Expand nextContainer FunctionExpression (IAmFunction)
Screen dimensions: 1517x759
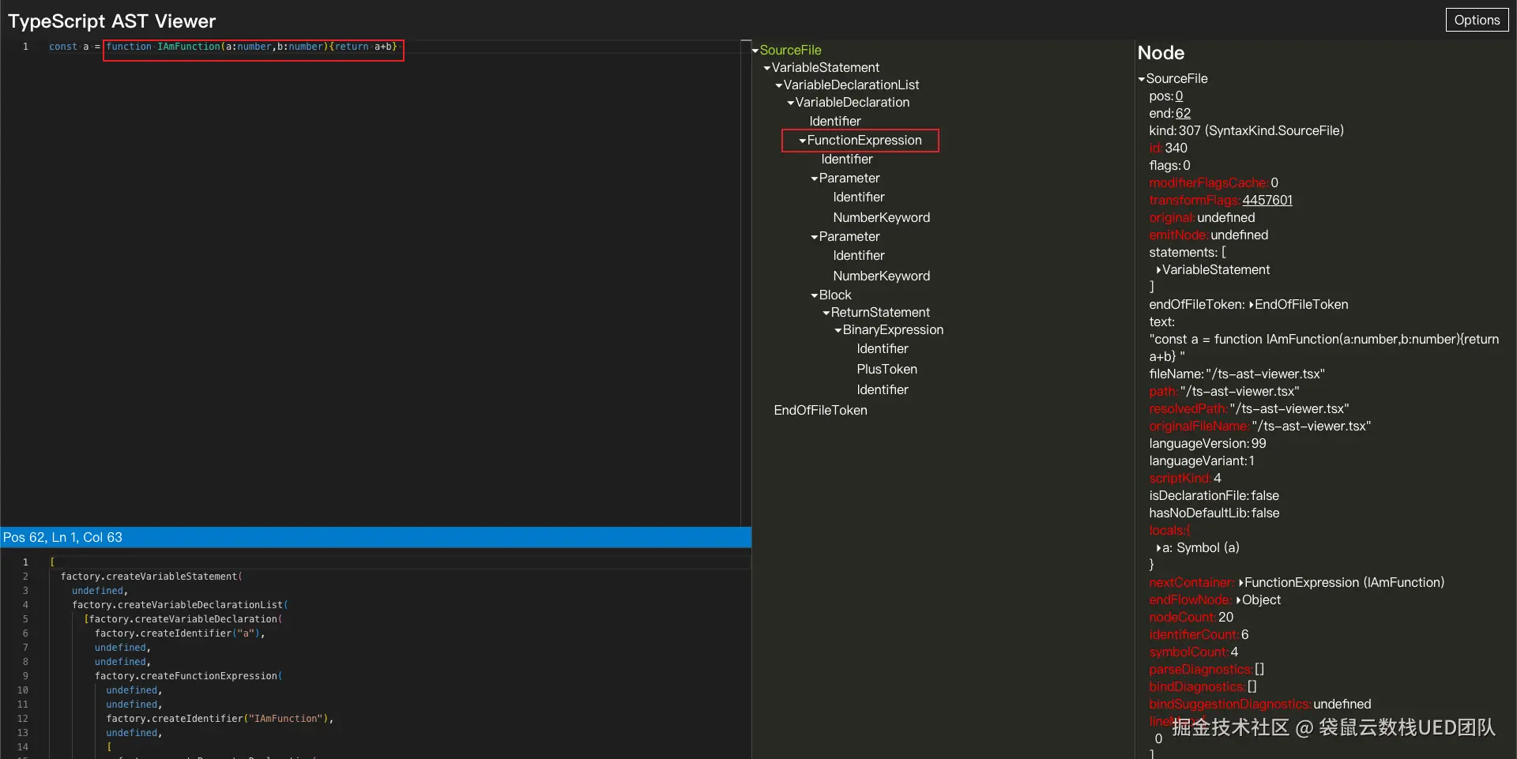(x=1241, y=583)
